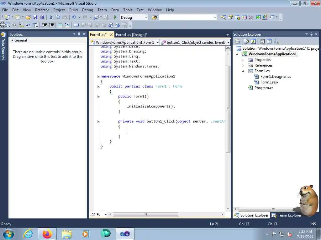Image resolution: width=321 pixels, height=240 pixels.
Task: Click the muted volume tray icon
Action: tap(289, 234)
